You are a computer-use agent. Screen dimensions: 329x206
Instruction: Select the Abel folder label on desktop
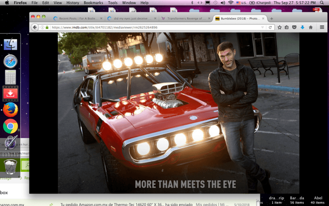pyautogui.click(x=318, y=198)
